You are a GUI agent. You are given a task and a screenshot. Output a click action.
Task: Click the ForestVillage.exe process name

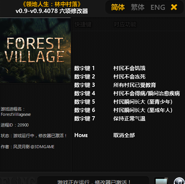[16, 114]
